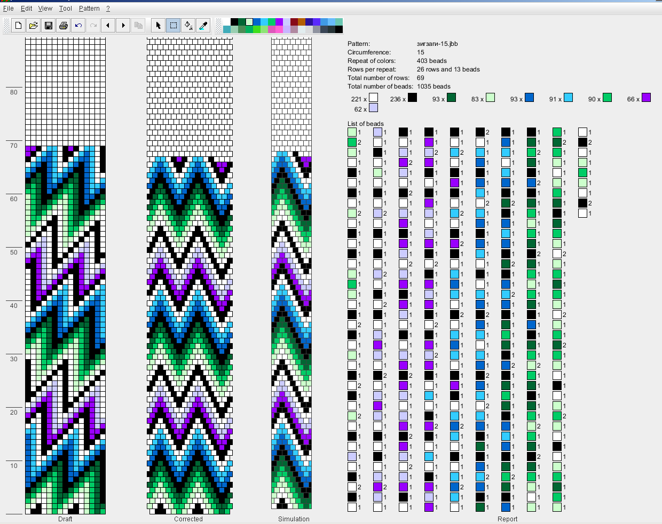
Task: Open the question mark help menu
Action: (108, 9)
